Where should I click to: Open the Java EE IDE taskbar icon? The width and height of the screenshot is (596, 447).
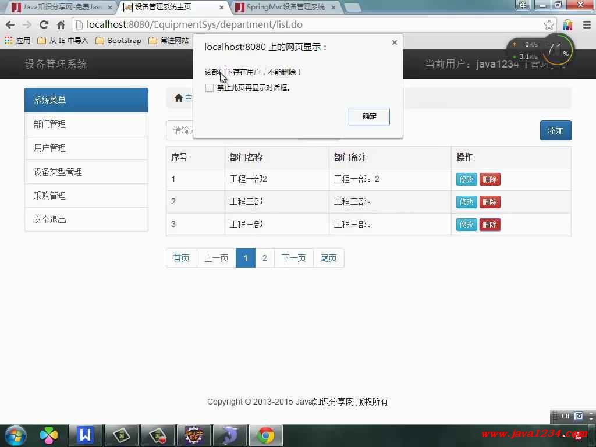pos(194,435)
